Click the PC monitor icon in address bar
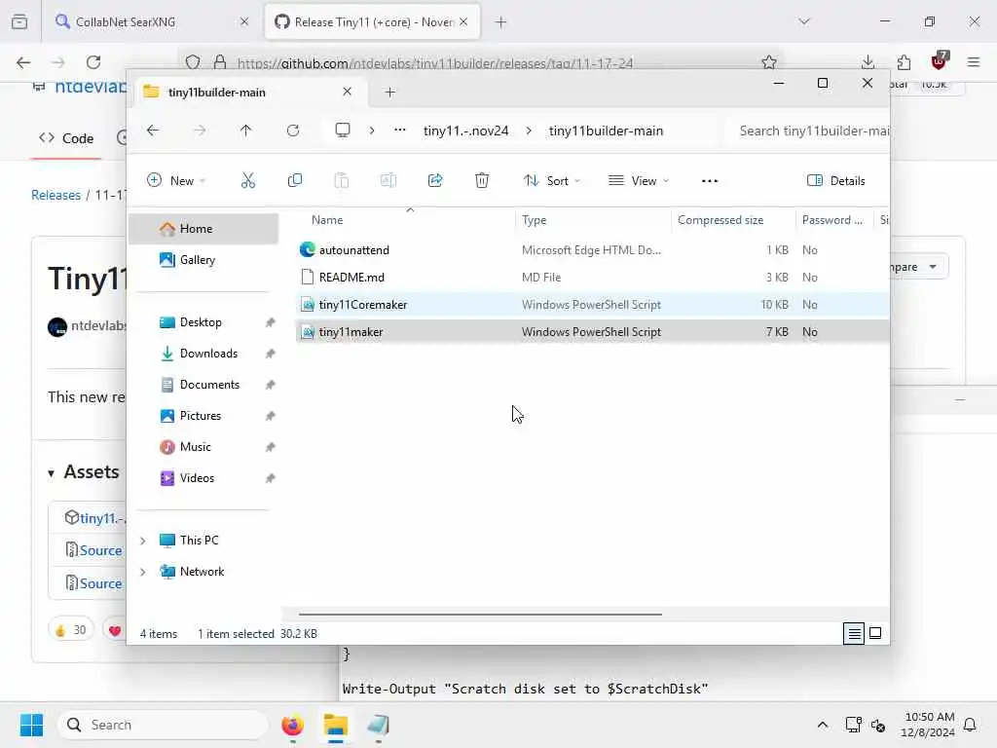 click(343, 131)
